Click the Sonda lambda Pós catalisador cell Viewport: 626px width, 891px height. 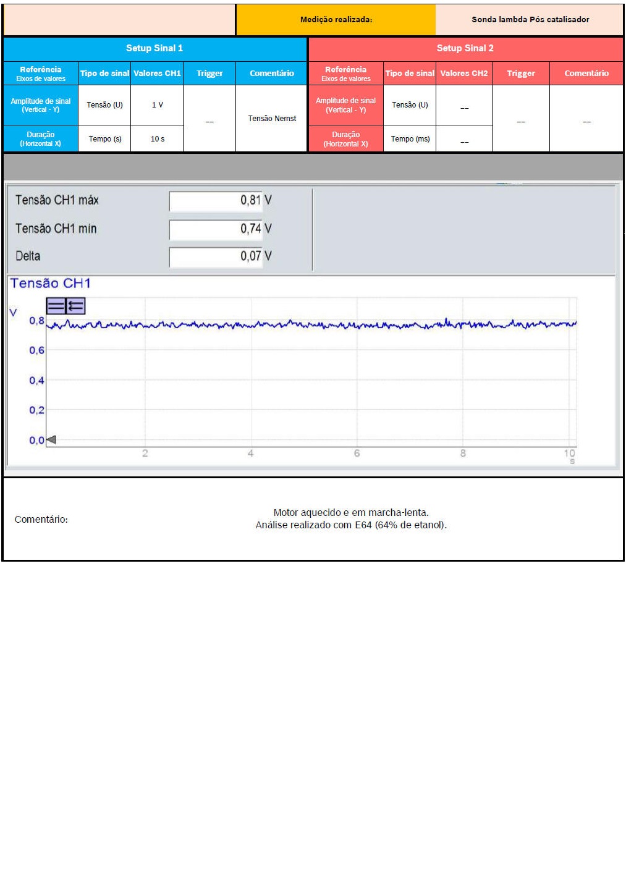point(530,20)
